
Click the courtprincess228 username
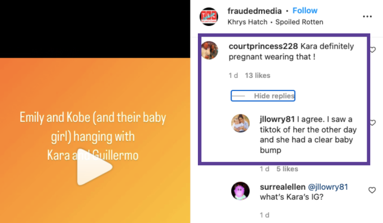263,46
